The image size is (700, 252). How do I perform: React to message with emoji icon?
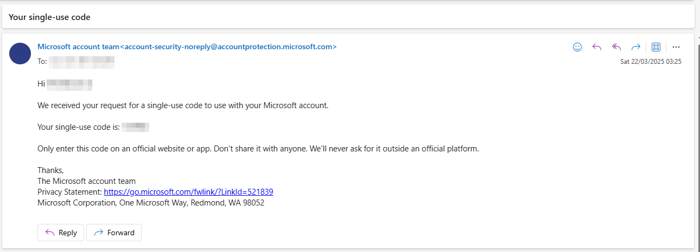pyautogui.click(x=577, y=47)
